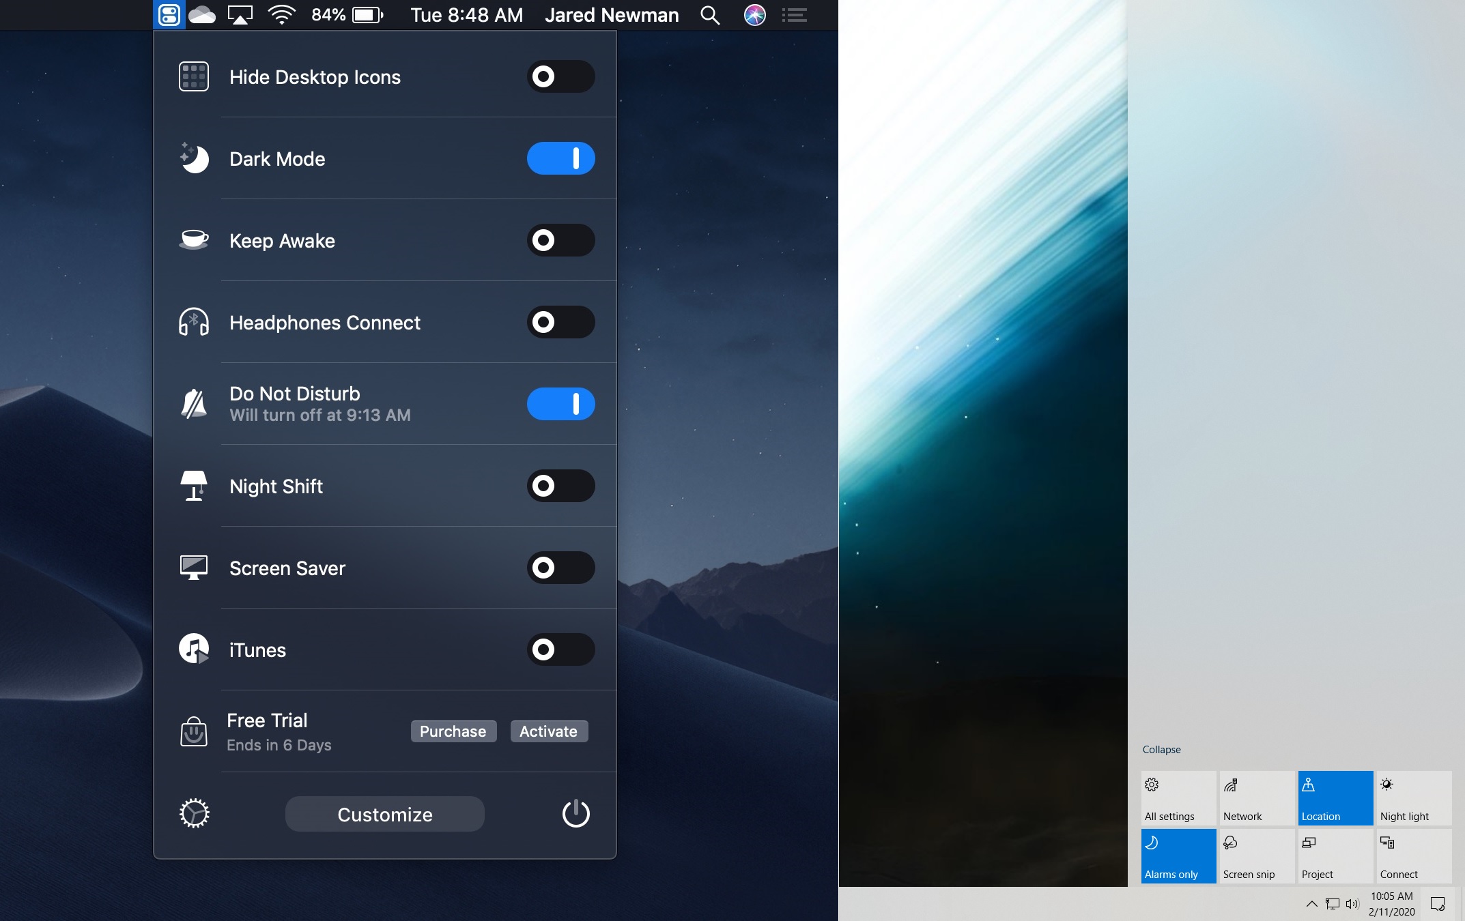Screen dimensions: 1465x921
Task: Click the Tue 8:48 AM clock menu
Action: 467,15
